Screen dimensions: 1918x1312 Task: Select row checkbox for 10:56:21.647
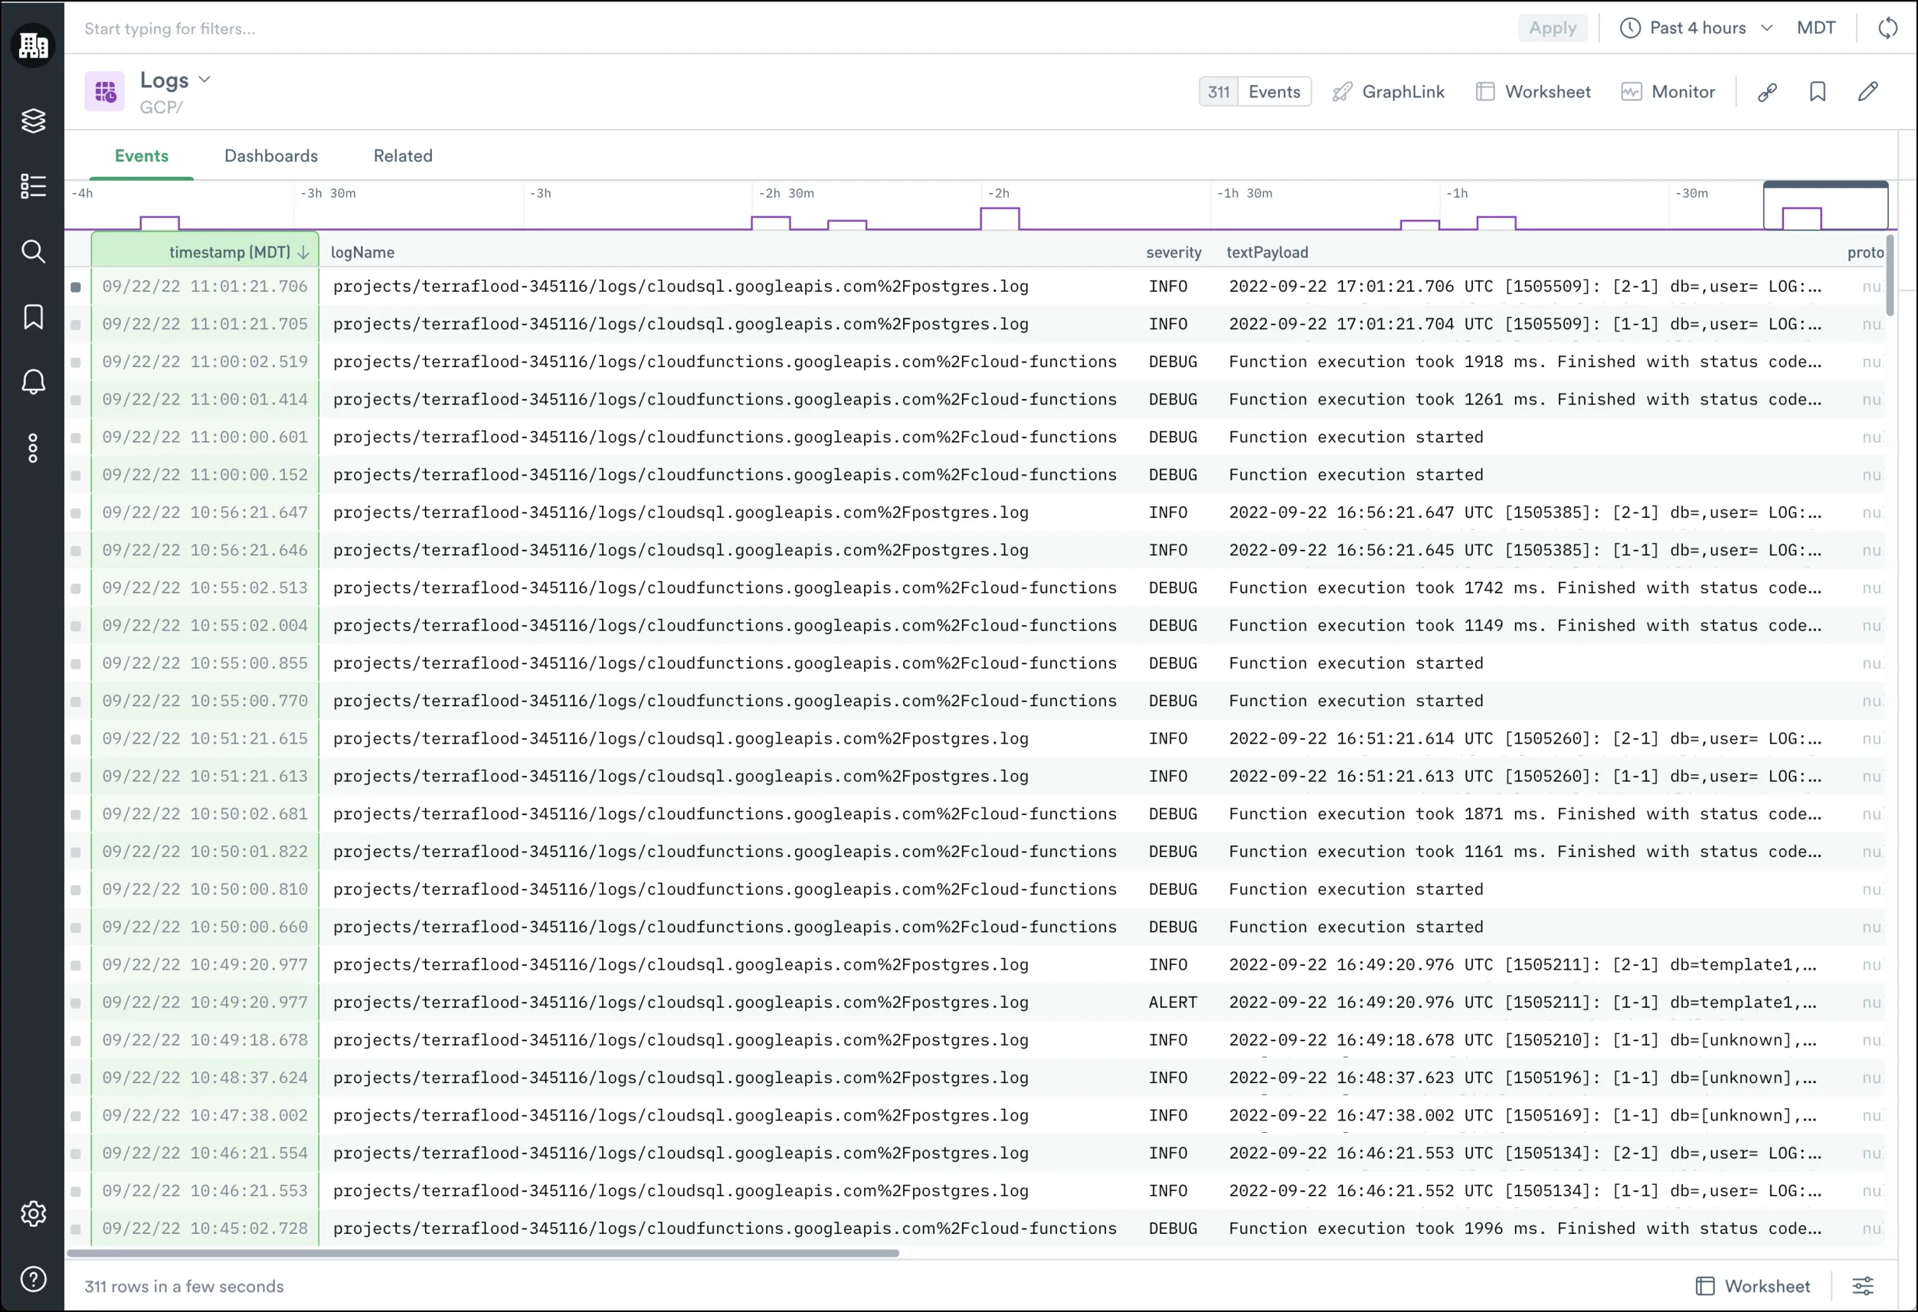(x=76, y=513)
